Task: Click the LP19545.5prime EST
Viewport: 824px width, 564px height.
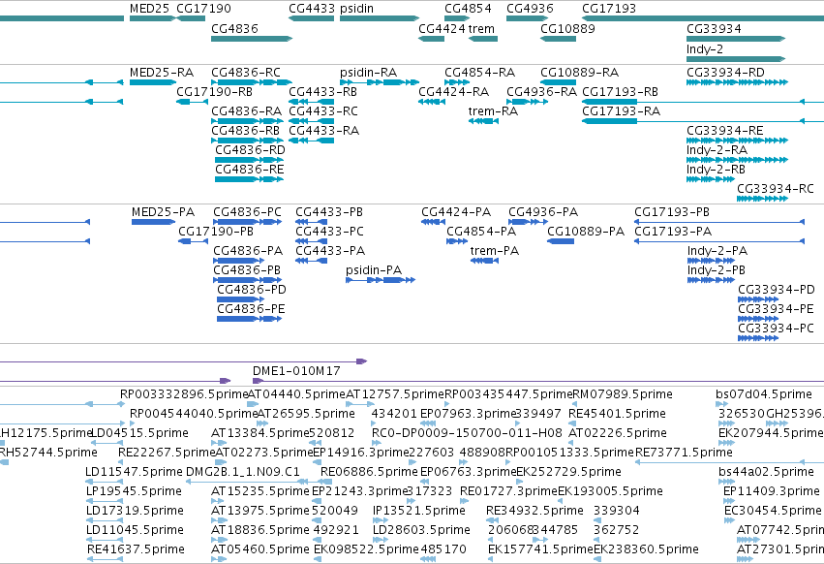Action: [x=105, y=501]
